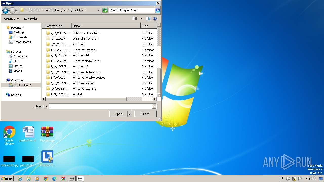Select Recent Places in navigation pane
This screenshot has height=182, width=324.
click(x=22, y=42)
